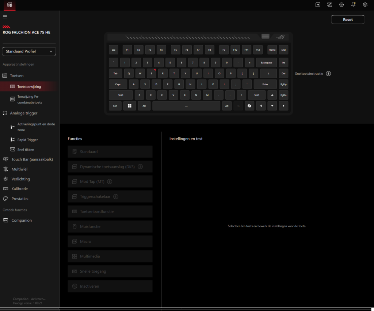Select the spacebar on virtual keyboard

(x=186, y=106)
